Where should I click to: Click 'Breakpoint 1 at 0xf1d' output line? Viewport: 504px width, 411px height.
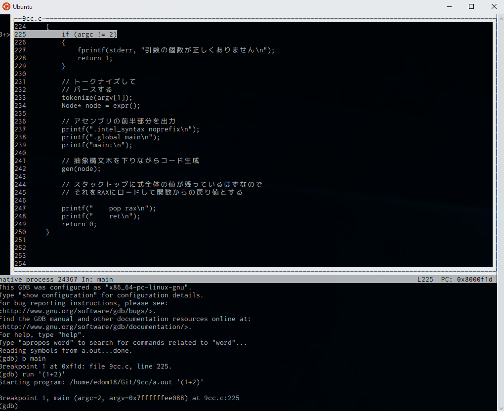[86, 367]
